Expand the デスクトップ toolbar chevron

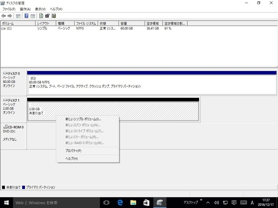(x=201, y=200)
